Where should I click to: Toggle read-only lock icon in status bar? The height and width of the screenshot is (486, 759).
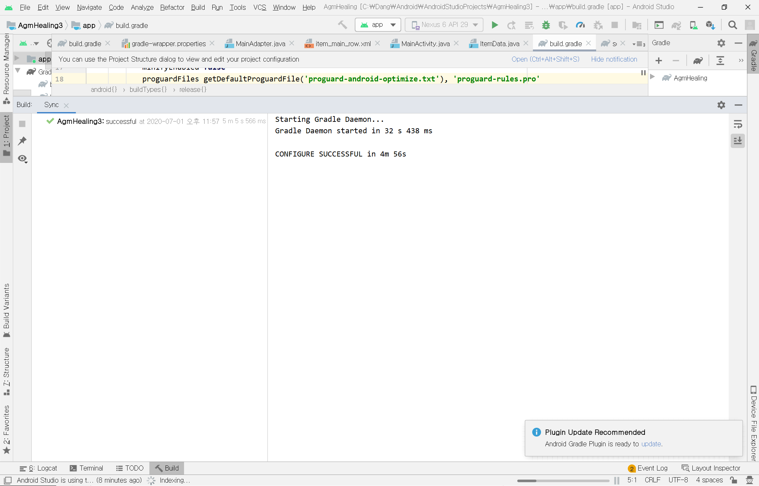click(733, 480)
